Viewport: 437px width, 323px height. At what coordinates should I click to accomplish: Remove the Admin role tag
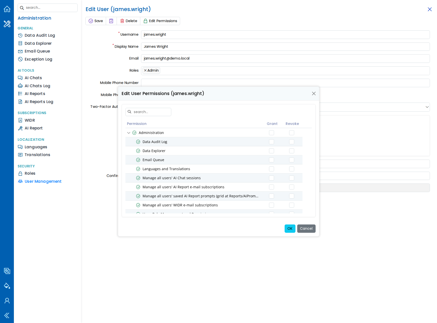[145, 70]
